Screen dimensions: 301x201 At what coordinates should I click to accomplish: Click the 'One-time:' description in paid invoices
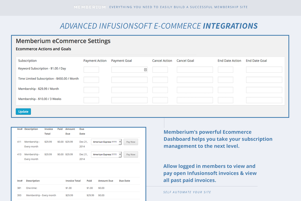[x=32, y=188]
